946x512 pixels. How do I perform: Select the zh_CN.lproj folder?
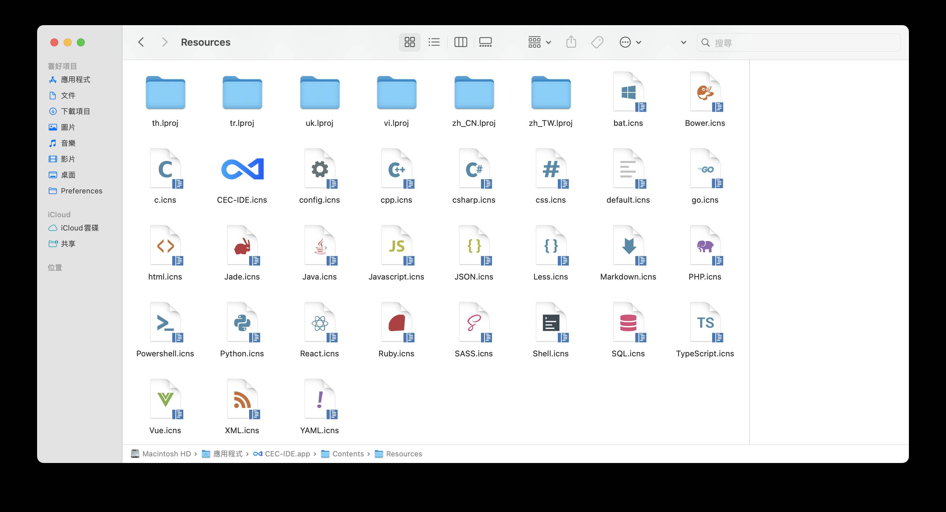(x=474, y=92)
